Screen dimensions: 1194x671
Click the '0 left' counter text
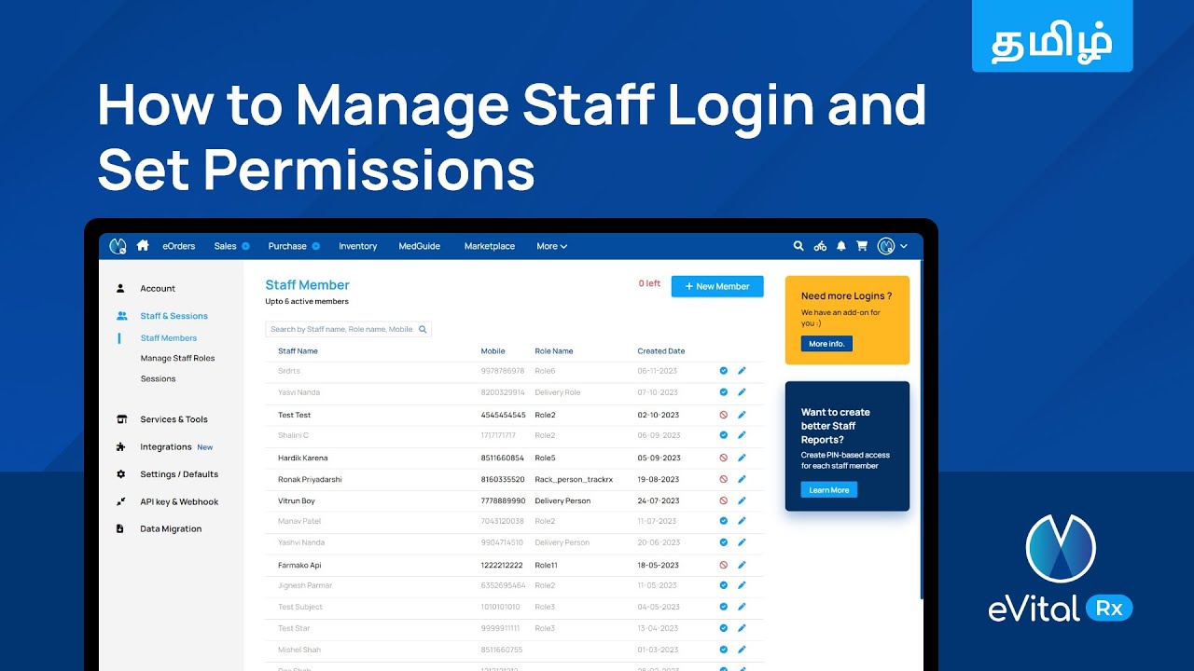click(x=649, y=283)
